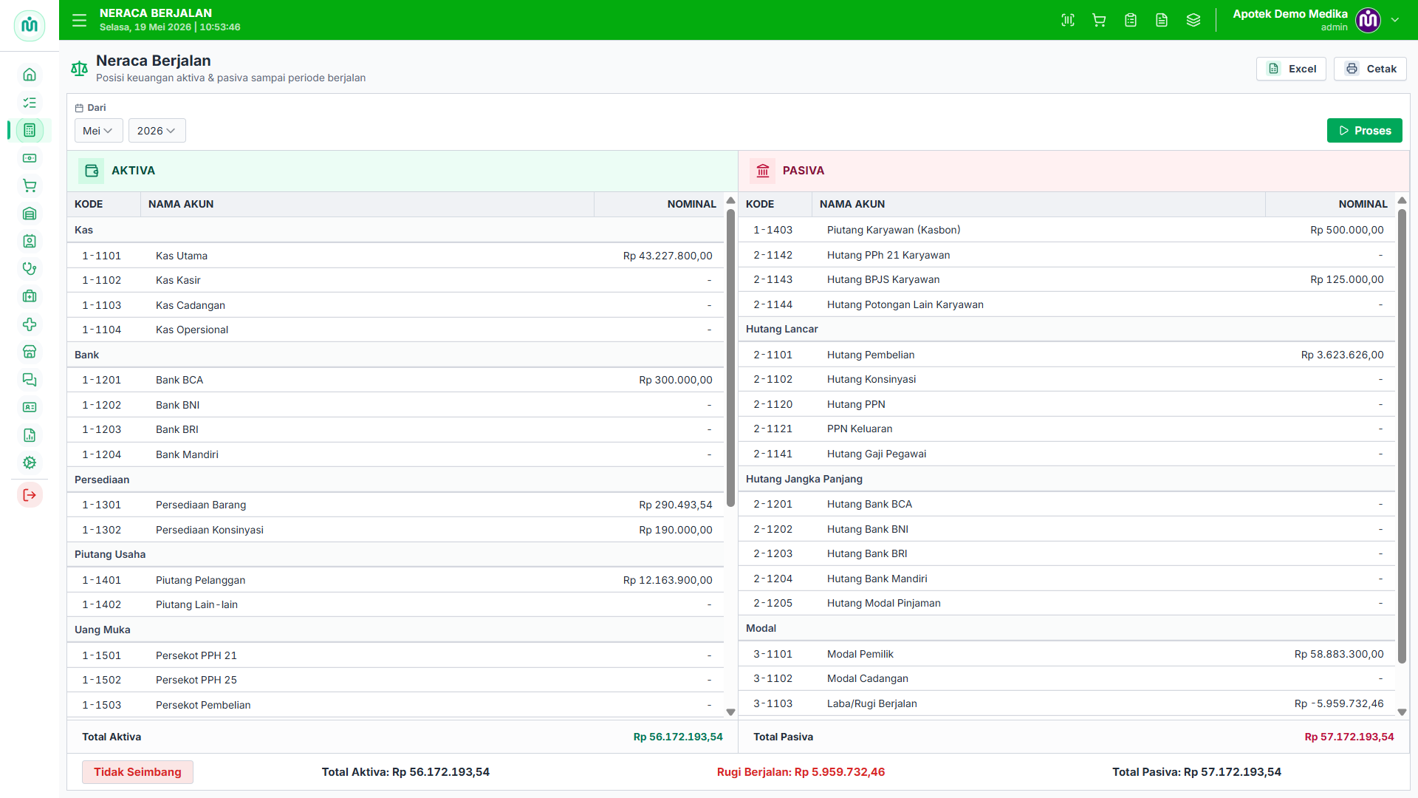Viewport: 1418px width, 798px height.
Task: Open the stethoscope icon in sidebar
Action: [x=30, y=269]
